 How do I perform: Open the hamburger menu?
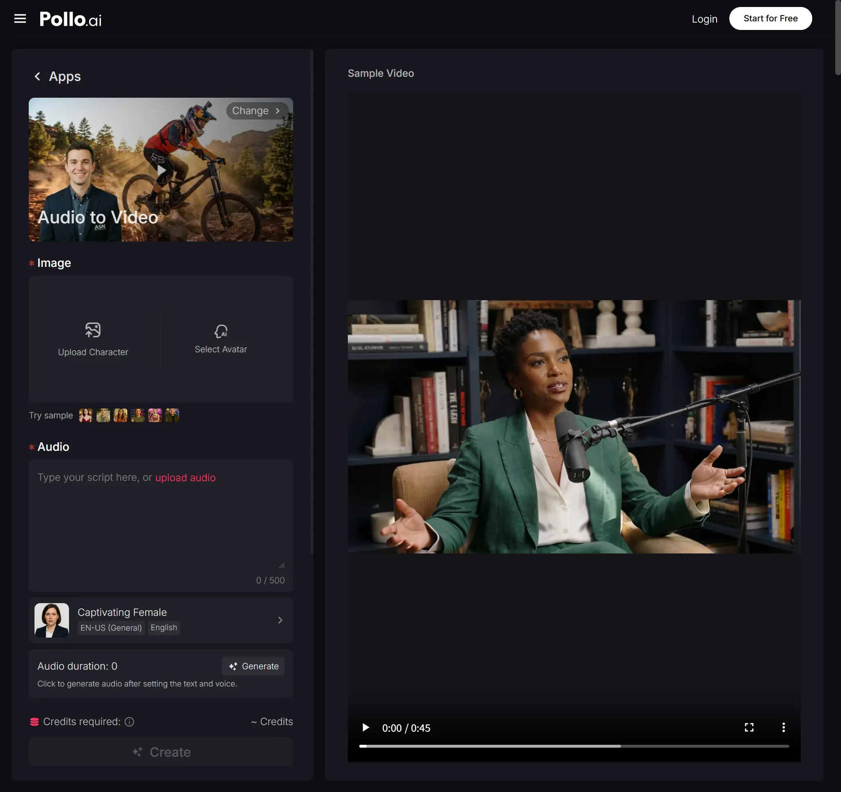[x=20, y=18]
